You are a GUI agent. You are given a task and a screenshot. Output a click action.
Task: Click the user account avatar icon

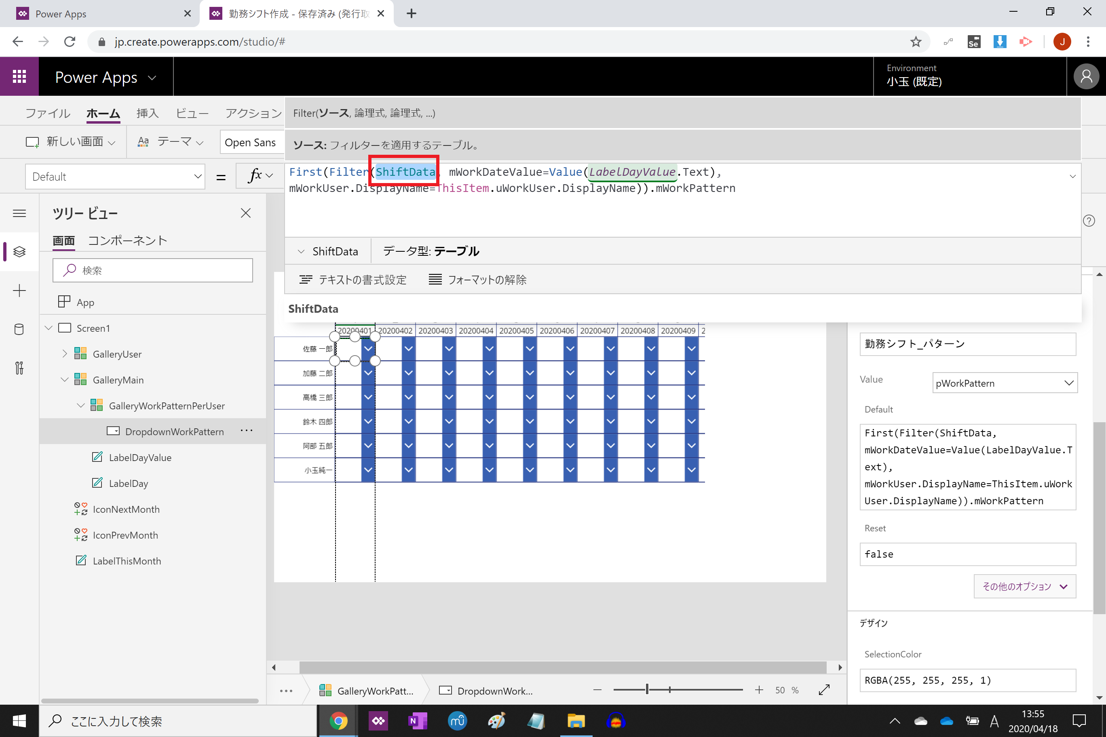click(x=1086, y=77)
